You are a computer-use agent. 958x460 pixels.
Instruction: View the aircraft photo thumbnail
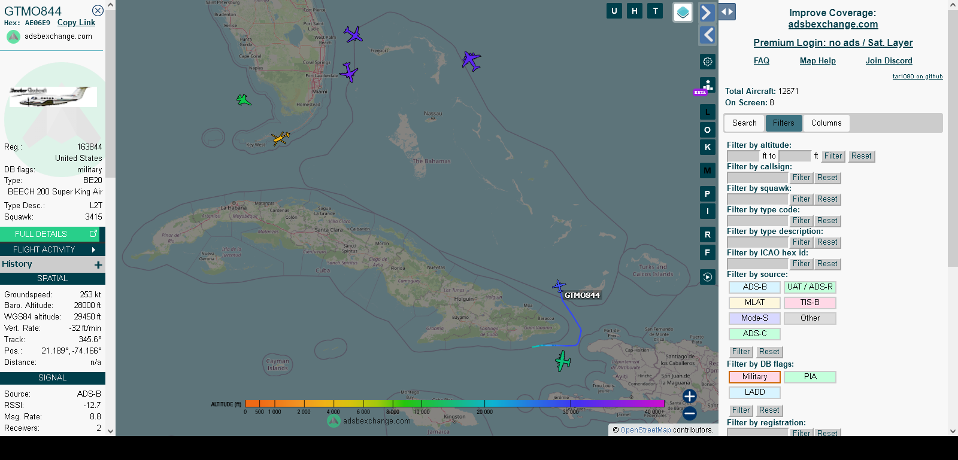pyautogui.click(x=53, y=97)
